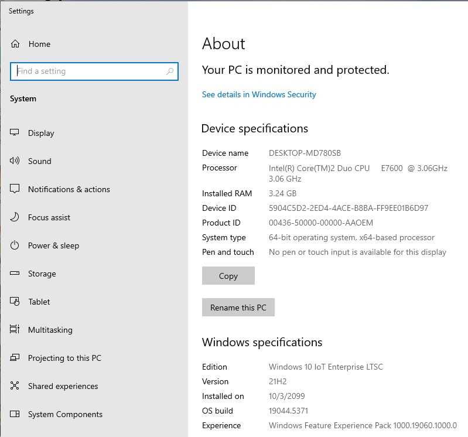Select Product ID 00436-50000-00000-AAOEM
Viewport: 468px width, 437px height.
[x=321, y=223]
